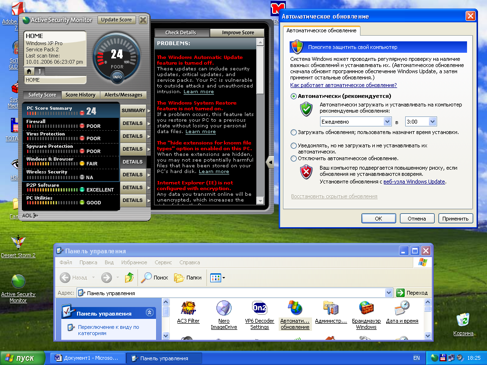Viewport: 487px width, 365px height.
Task: Select Уведомлять, но не загружать radio option
Action: click(293, 145)
